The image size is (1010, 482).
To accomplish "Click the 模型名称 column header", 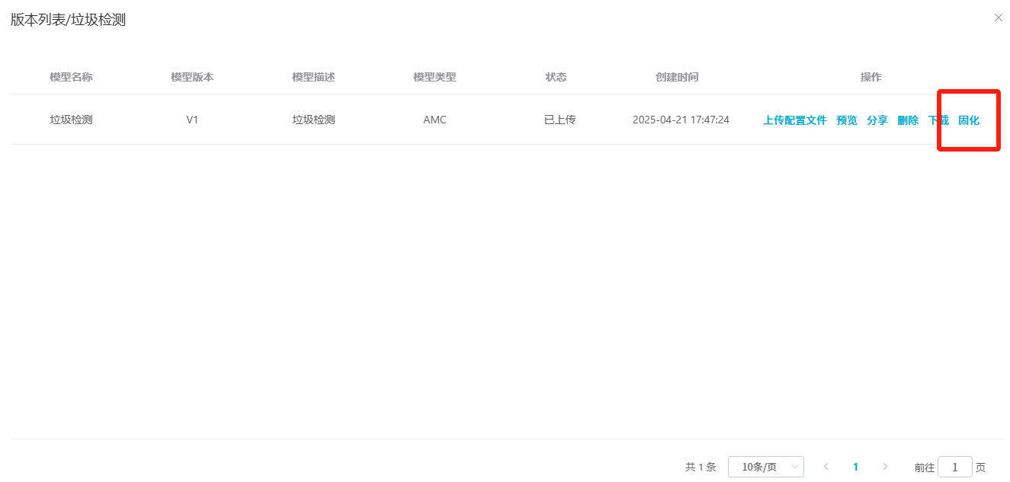I will tap(71, 77).
